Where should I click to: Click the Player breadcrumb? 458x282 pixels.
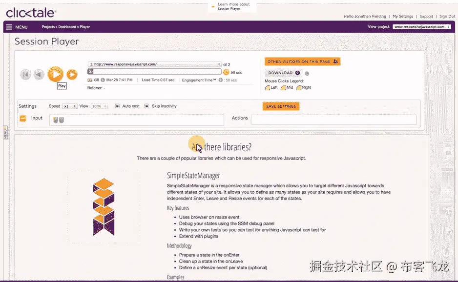pos(84,27)
